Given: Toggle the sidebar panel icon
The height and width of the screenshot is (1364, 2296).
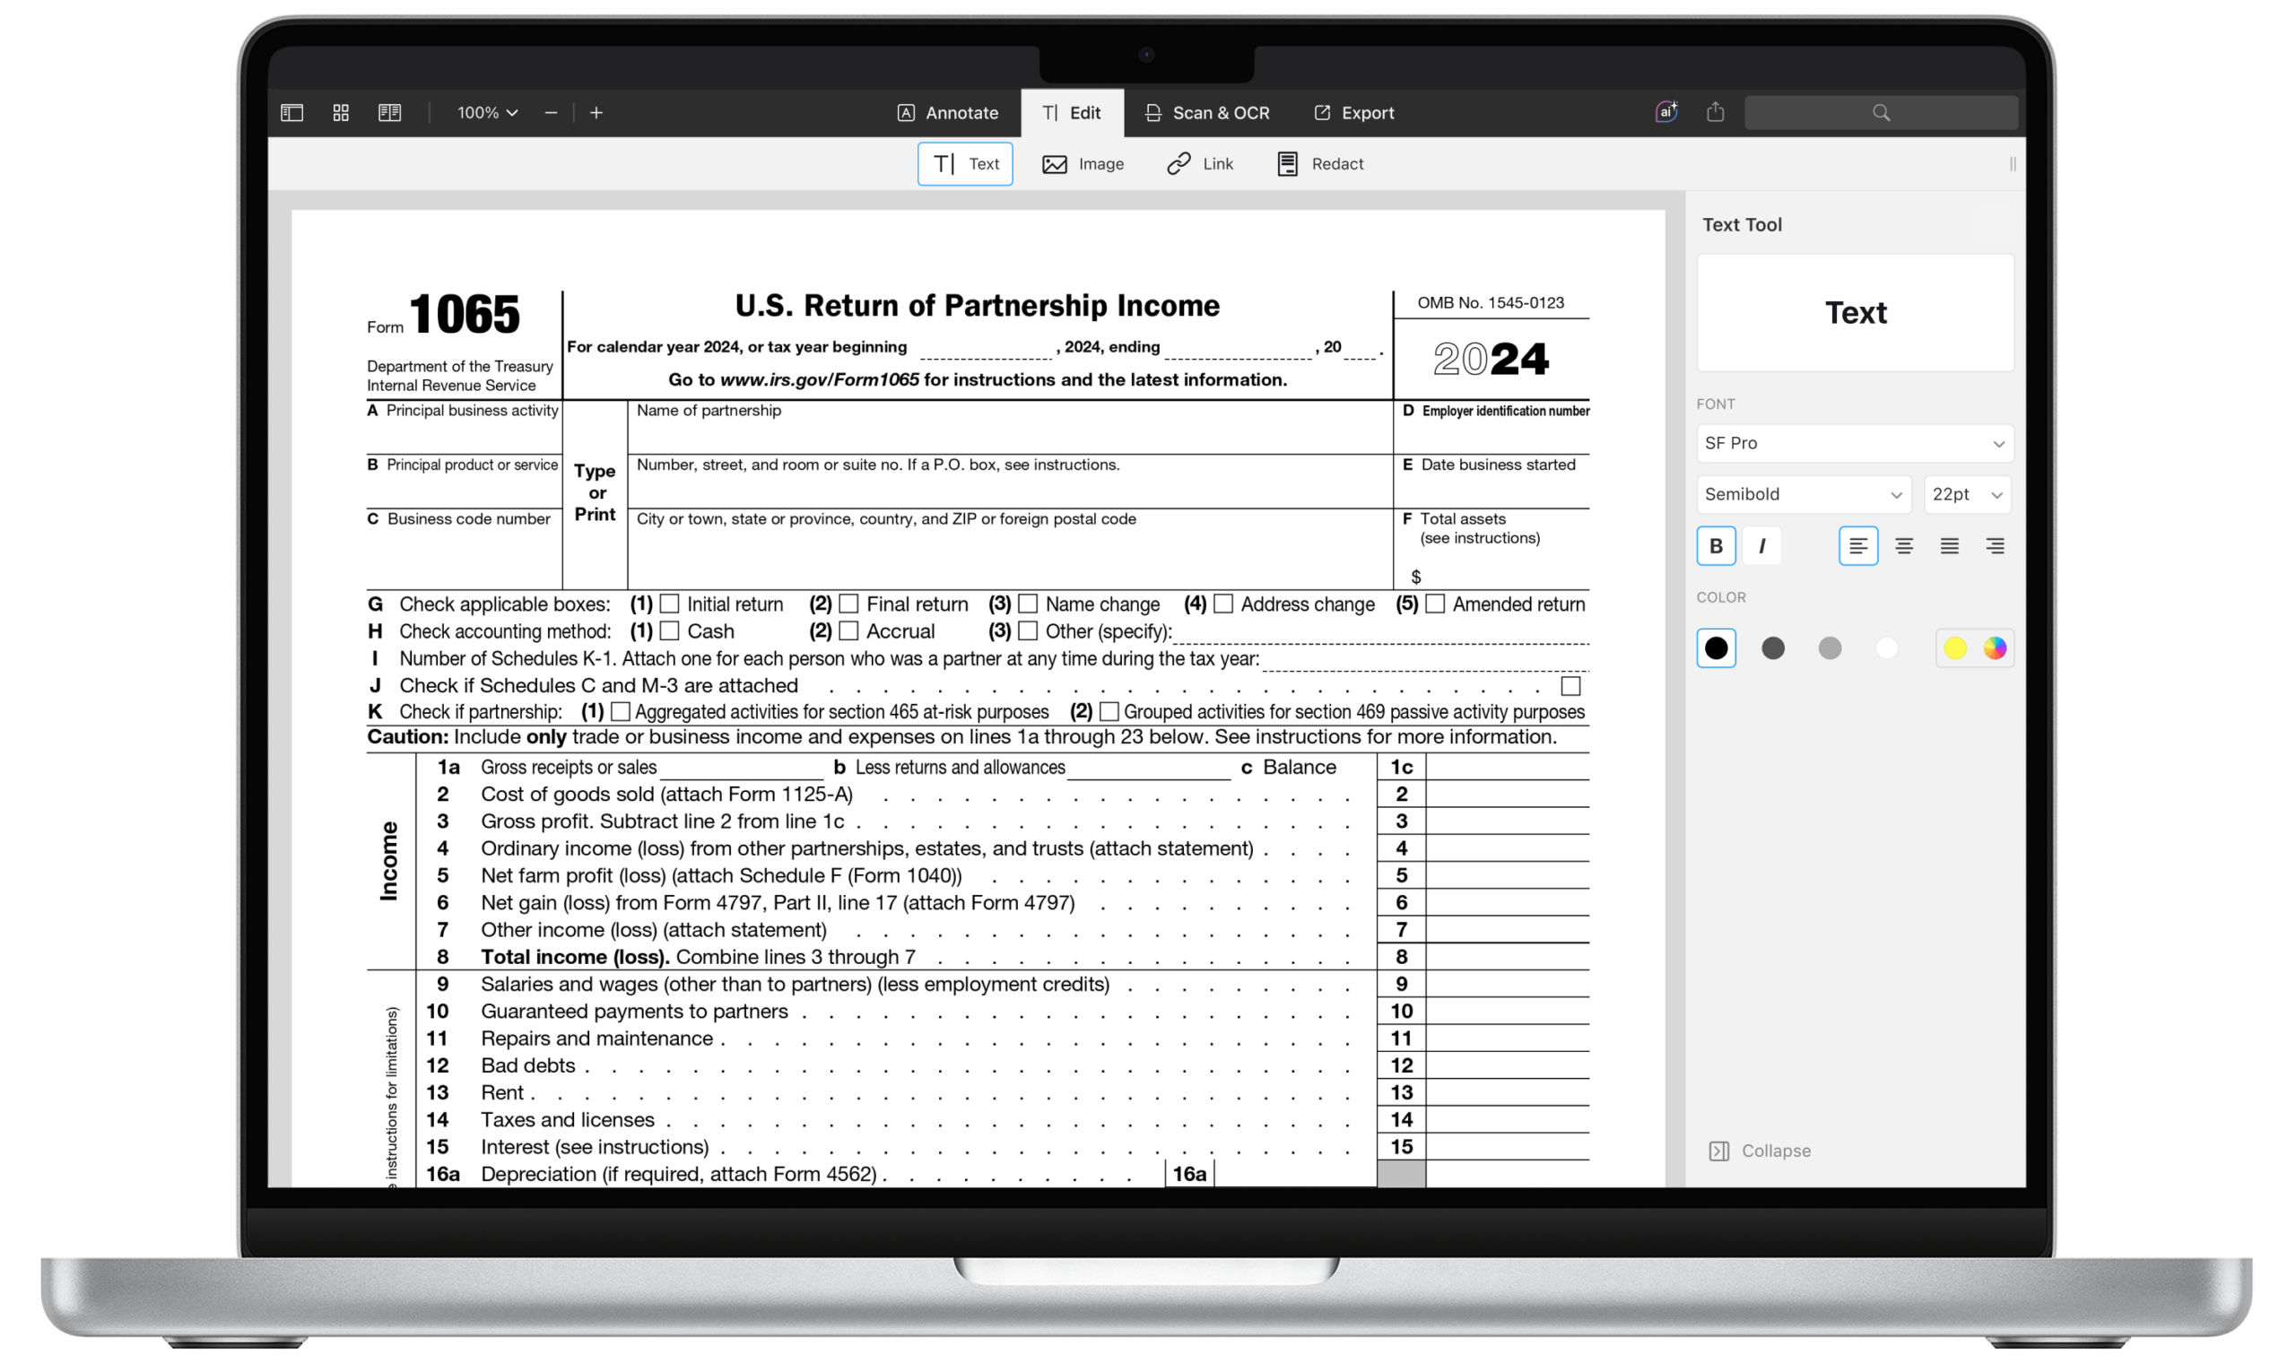Looking at the screenshot, I should point(292,113).
